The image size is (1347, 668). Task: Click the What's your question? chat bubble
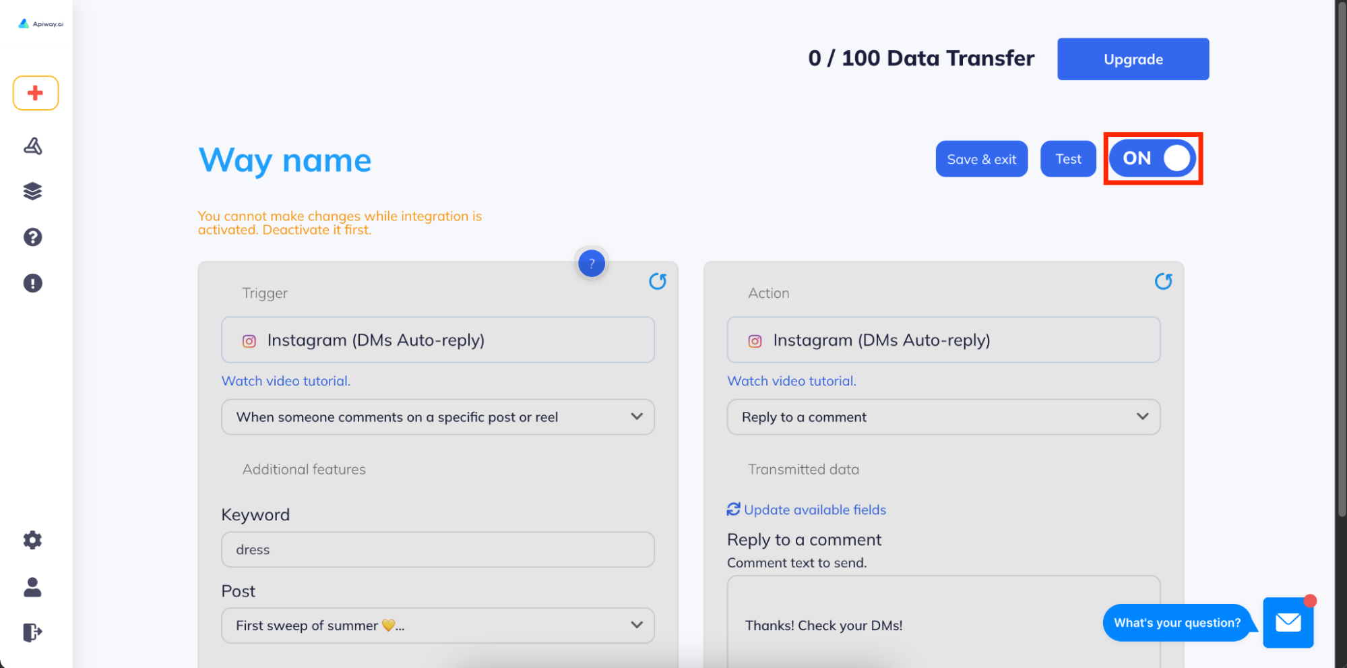[1177, 623]
